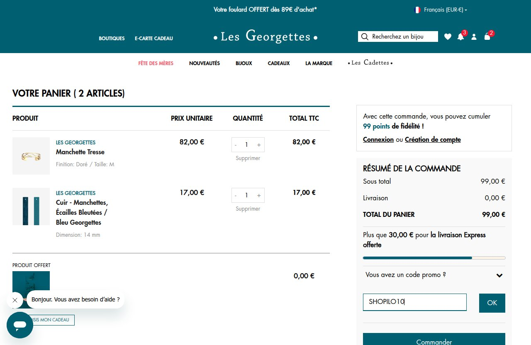
Task: Open the E-Carte Cadeau link
Action: coord(154,38)
